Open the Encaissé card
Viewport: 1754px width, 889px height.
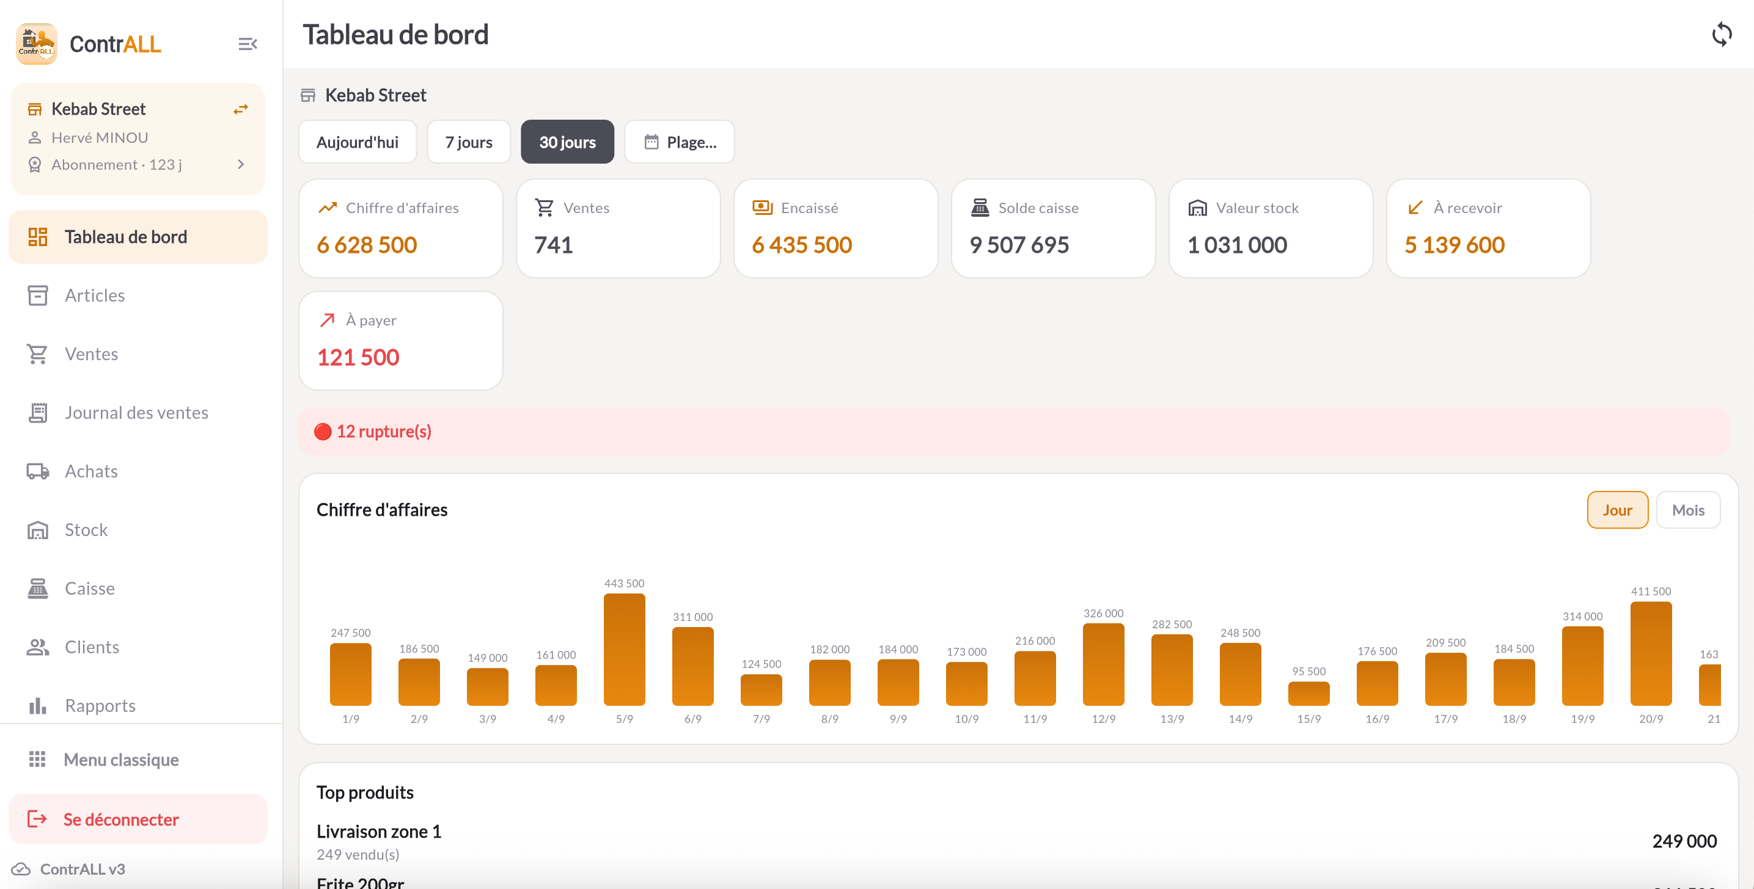pos(835,228)
